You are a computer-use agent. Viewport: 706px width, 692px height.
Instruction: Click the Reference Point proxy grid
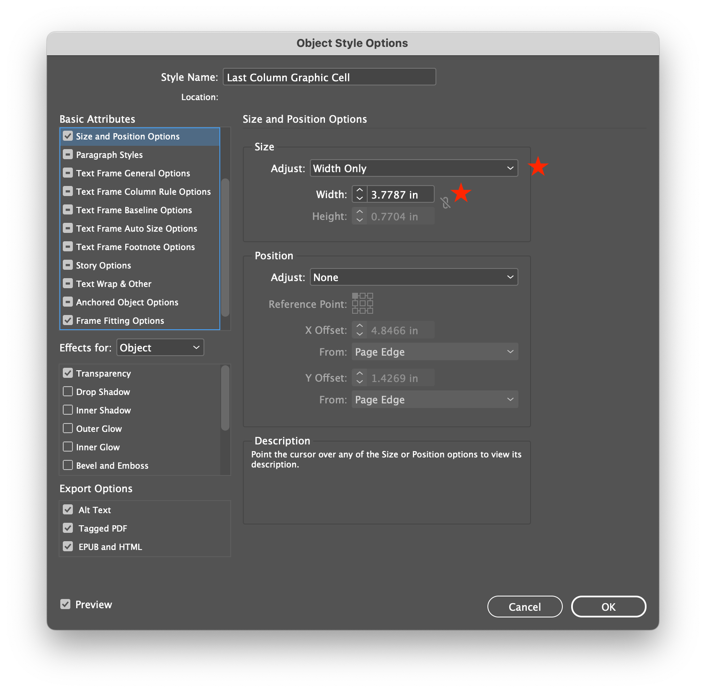(x=363, y=303)
